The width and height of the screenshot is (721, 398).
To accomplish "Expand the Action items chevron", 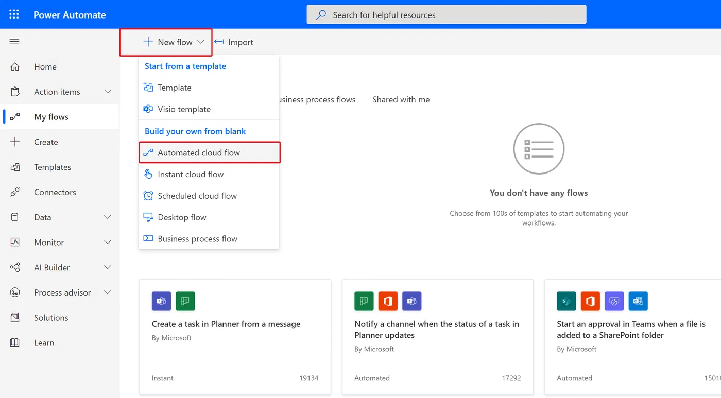I will [108, 92].
